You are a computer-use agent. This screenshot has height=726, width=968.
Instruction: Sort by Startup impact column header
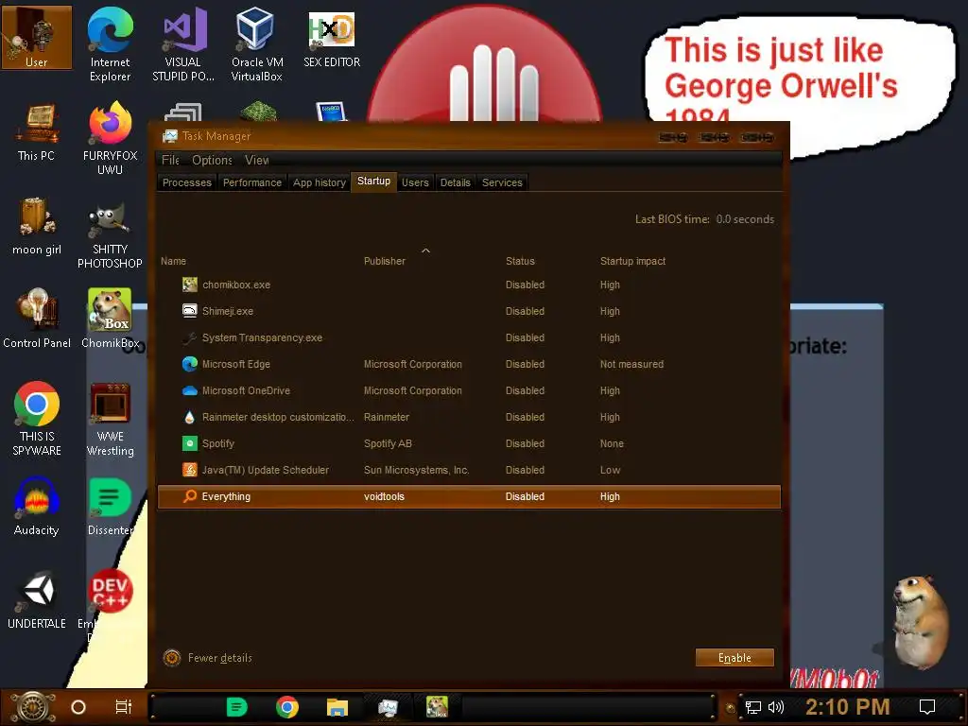point(632,261)
